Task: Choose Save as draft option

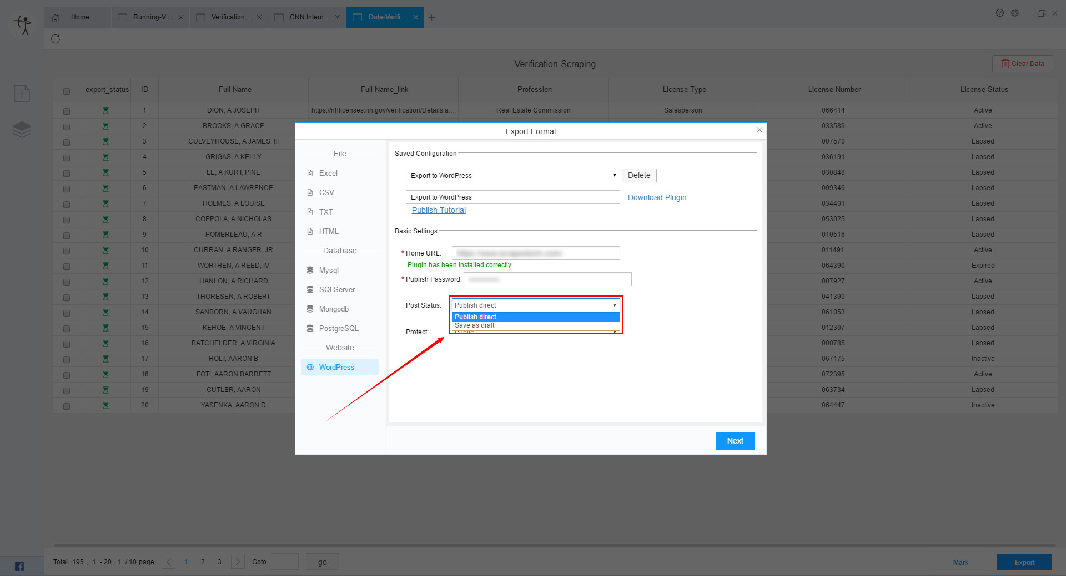Action: (x=536, y=325)
